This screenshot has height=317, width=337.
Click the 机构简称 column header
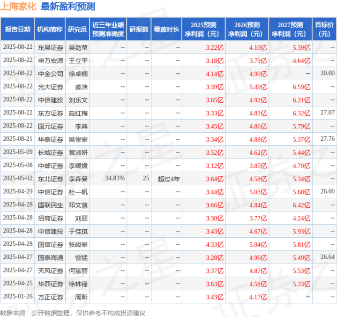(x=50, y=29)
